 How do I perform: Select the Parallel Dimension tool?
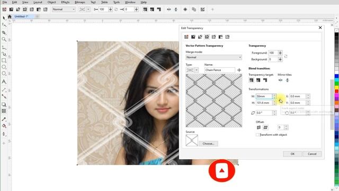coord(4,90)
